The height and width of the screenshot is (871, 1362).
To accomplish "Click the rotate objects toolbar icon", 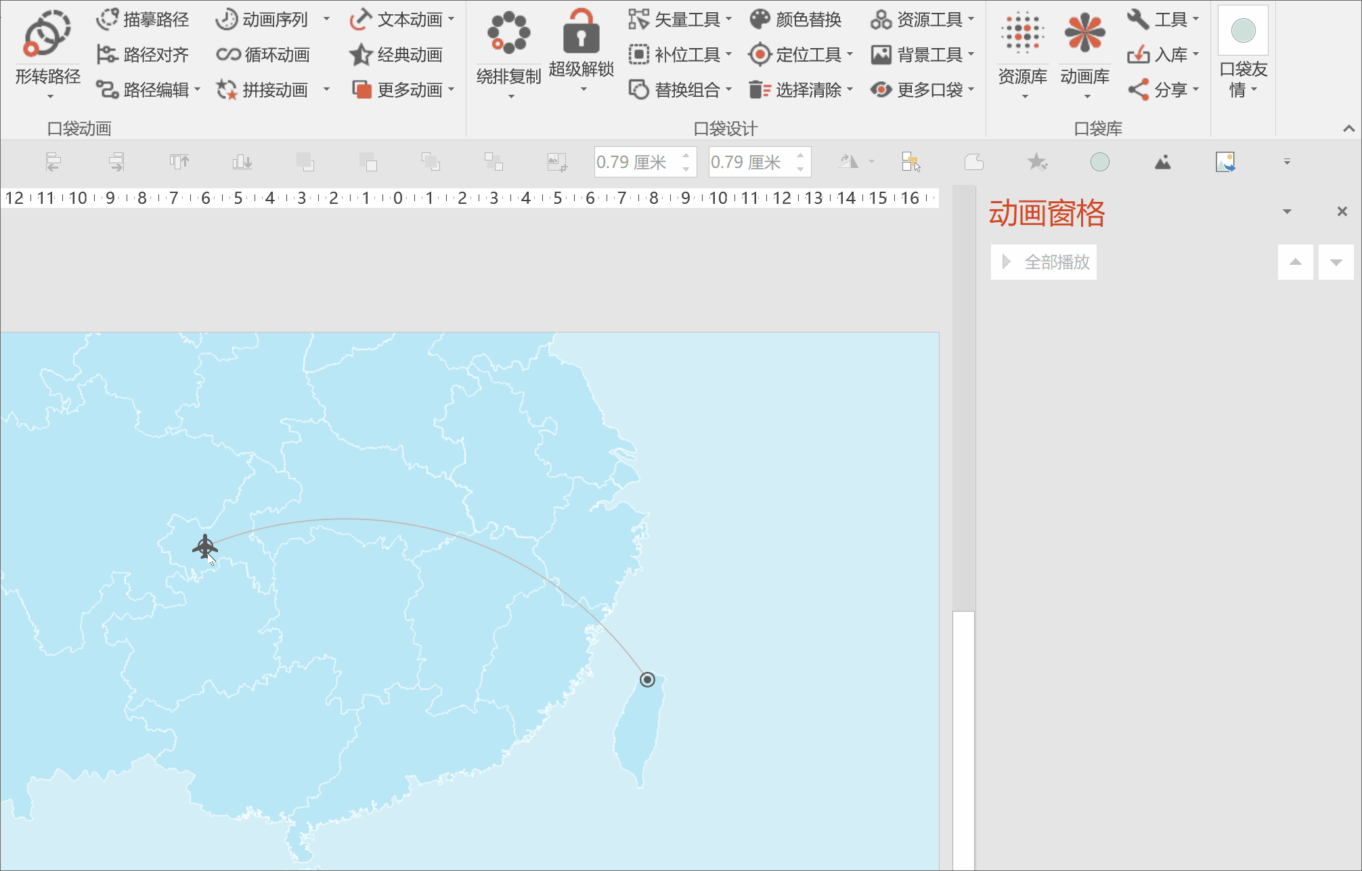I will 849,162.
